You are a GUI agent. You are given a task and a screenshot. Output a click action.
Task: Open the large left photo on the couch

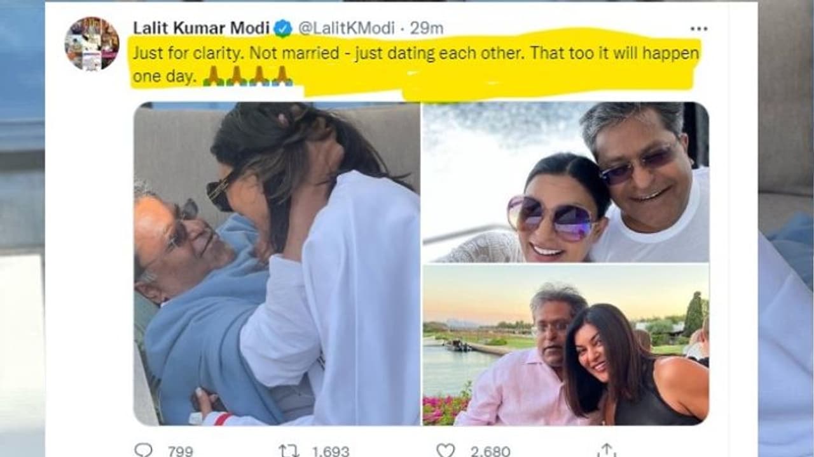pyautogui.click(x=277, y=263)
